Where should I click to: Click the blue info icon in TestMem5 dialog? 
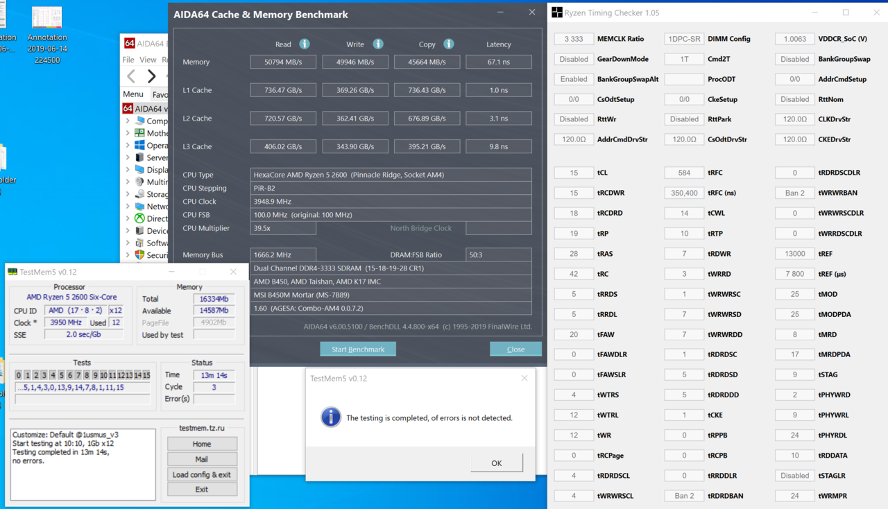tap(331, 417)
